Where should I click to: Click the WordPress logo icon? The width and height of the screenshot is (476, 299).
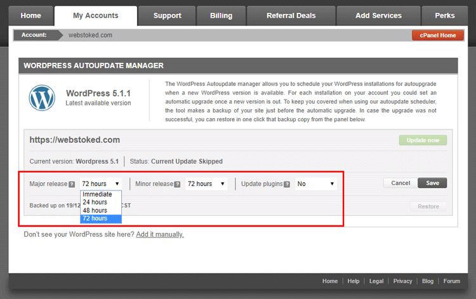42,98
